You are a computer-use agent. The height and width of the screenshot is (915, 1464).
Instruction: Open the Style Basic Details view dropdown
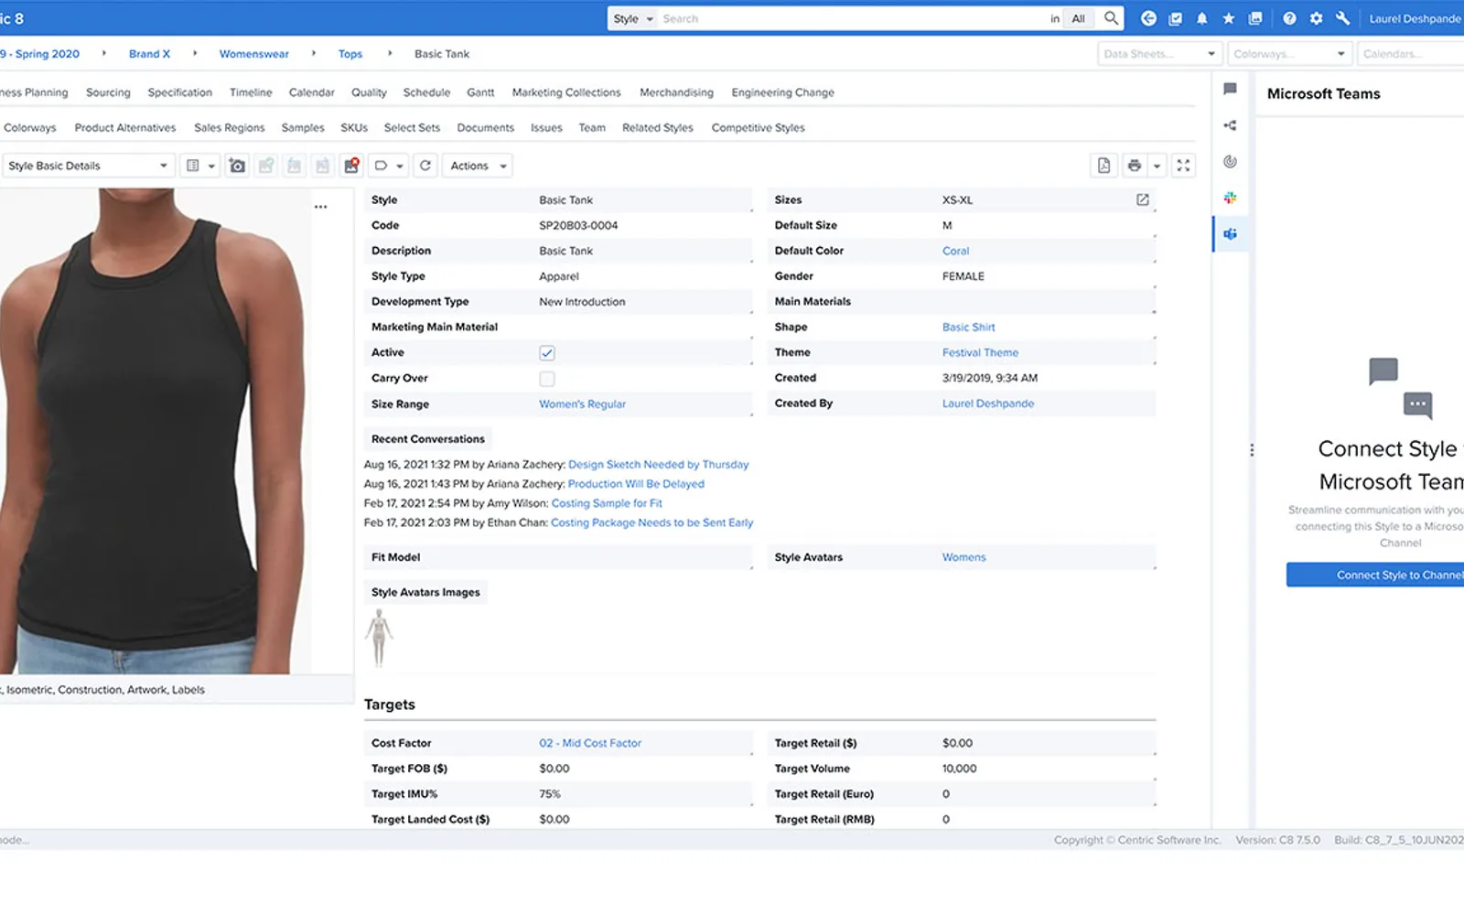tap(87, 166)
